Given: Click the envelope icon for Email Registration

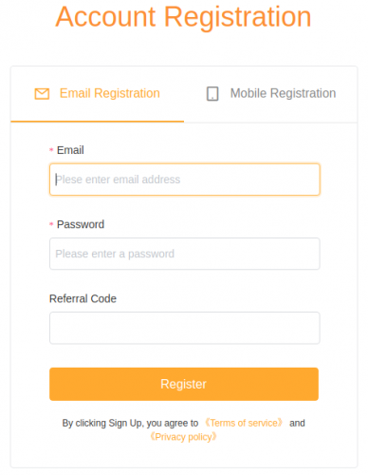Looking at the screenshot, I should (x=42, y=94).
